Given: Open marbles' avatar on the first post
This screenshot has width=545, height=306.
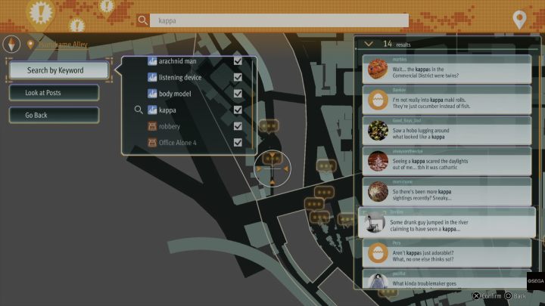Looking at the screenshot, I should pyautogui.click(x=376, y=70).
